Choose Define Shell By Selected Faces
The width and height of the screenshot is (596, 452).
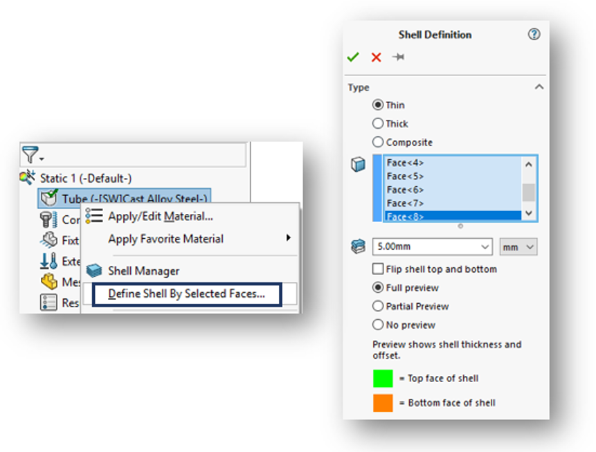[187, 294]
